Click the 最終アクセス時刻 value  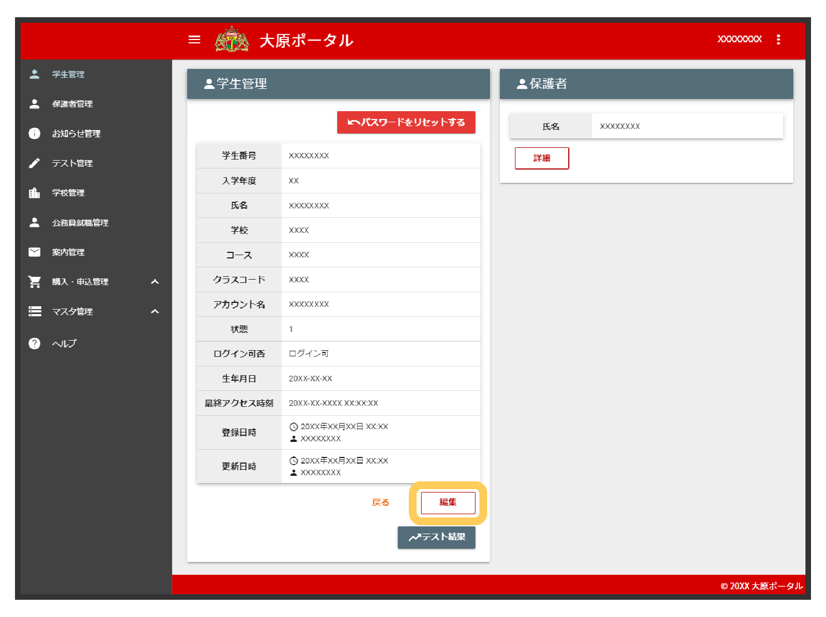coord(333,403)
